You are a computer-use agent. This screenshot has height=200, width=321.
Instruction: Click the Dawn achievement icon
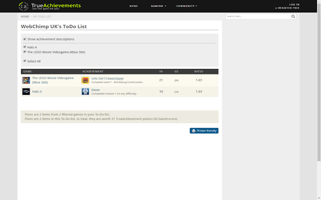pyautogui.click(x=85, y=91)
